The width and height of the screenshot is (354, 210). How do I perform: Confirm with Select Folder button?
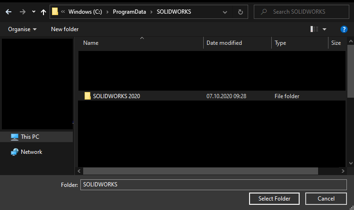[x=274, y=199]
